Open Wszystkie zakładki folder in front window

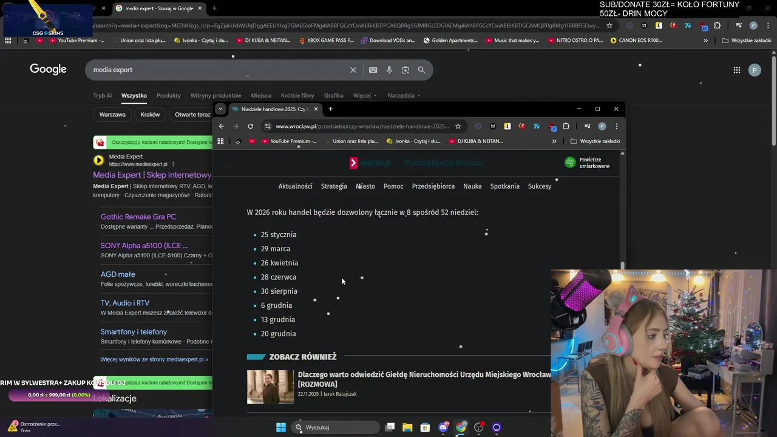[x=595, y=141]
